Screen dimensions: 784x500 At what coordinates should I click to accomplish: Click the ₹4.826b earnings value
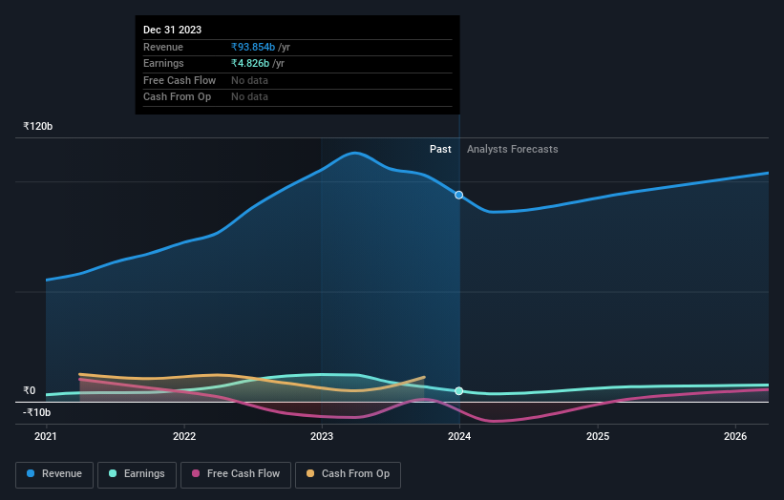click(250, 63)
